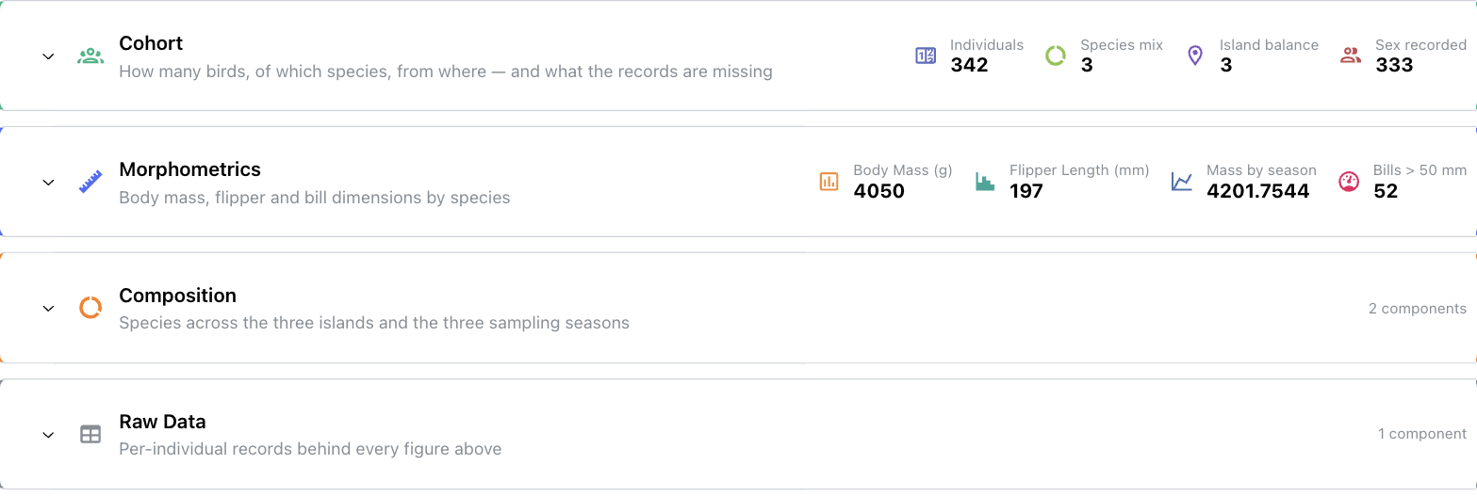The height and width of the screenshot is (497, 1477).
Task: Click the Composition donut ring icon
Action: (x=90, y=308)
